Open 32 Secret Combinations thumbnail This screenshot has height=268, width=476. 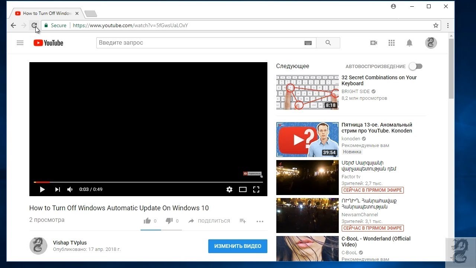pos(308,92)
